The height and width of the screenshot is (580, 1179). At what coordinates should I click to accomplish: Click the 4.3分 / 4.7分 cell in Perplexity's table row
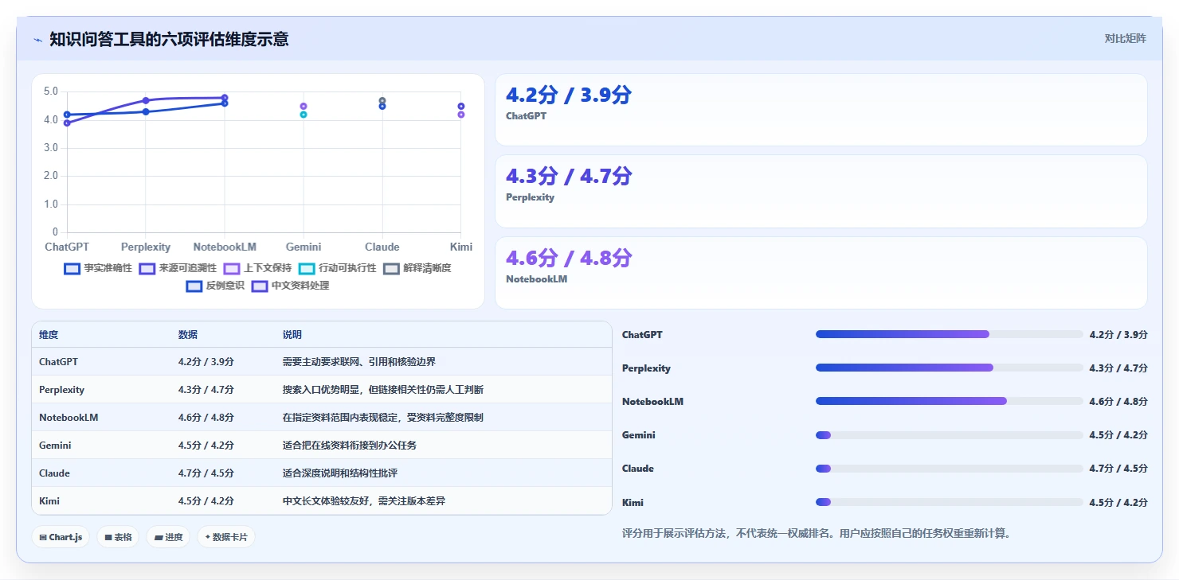(x=206, y=390)
